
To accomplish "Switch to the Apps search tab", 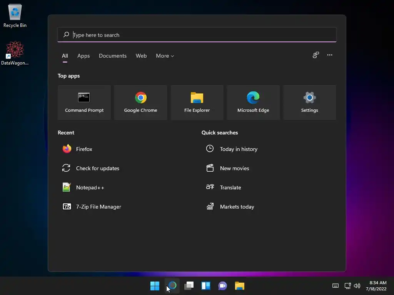I will [x=83, y=56].
